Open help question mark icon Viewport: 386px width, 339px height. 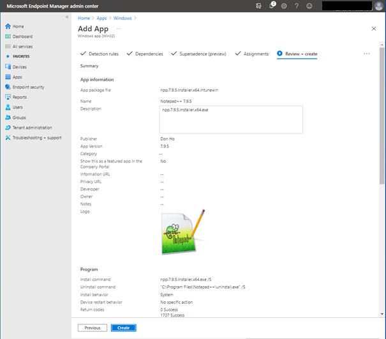[297, 6]
